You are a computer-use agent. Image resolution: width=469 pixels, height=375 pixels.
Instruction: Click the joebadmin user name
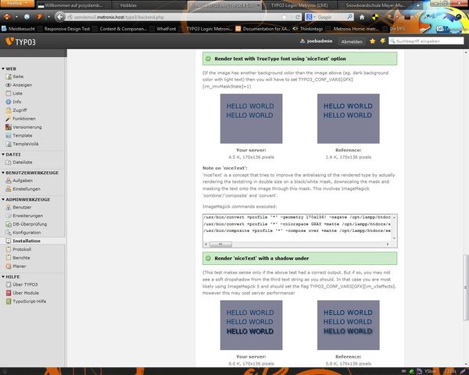pyautogui.click(x=317, y=41)
